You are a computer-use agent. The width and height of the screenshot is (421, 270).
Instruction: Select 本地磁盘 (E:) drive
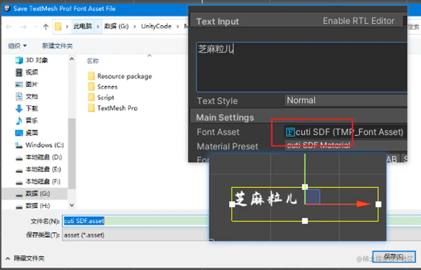click(x=38, y=170)
